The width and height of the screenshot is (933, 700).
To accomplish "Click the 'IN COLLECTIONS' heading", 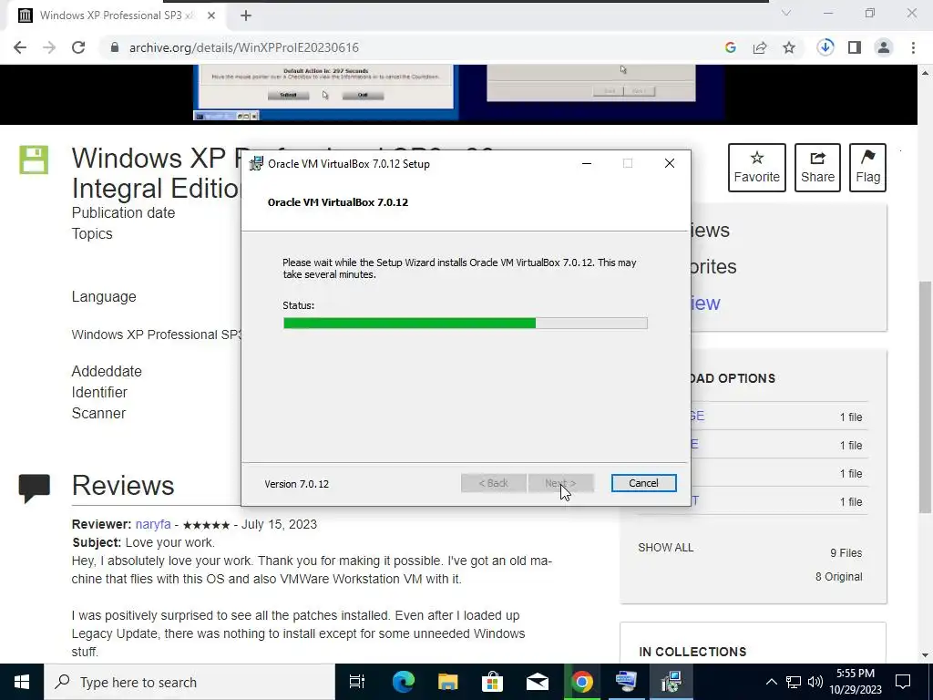I will (692, 652).
